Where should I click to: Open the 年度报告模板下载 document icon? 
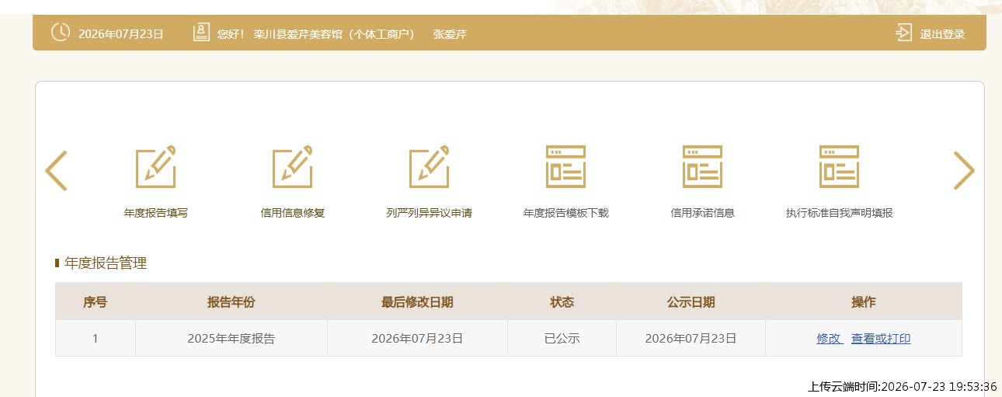pyautogui.click(x=565, y=166)
